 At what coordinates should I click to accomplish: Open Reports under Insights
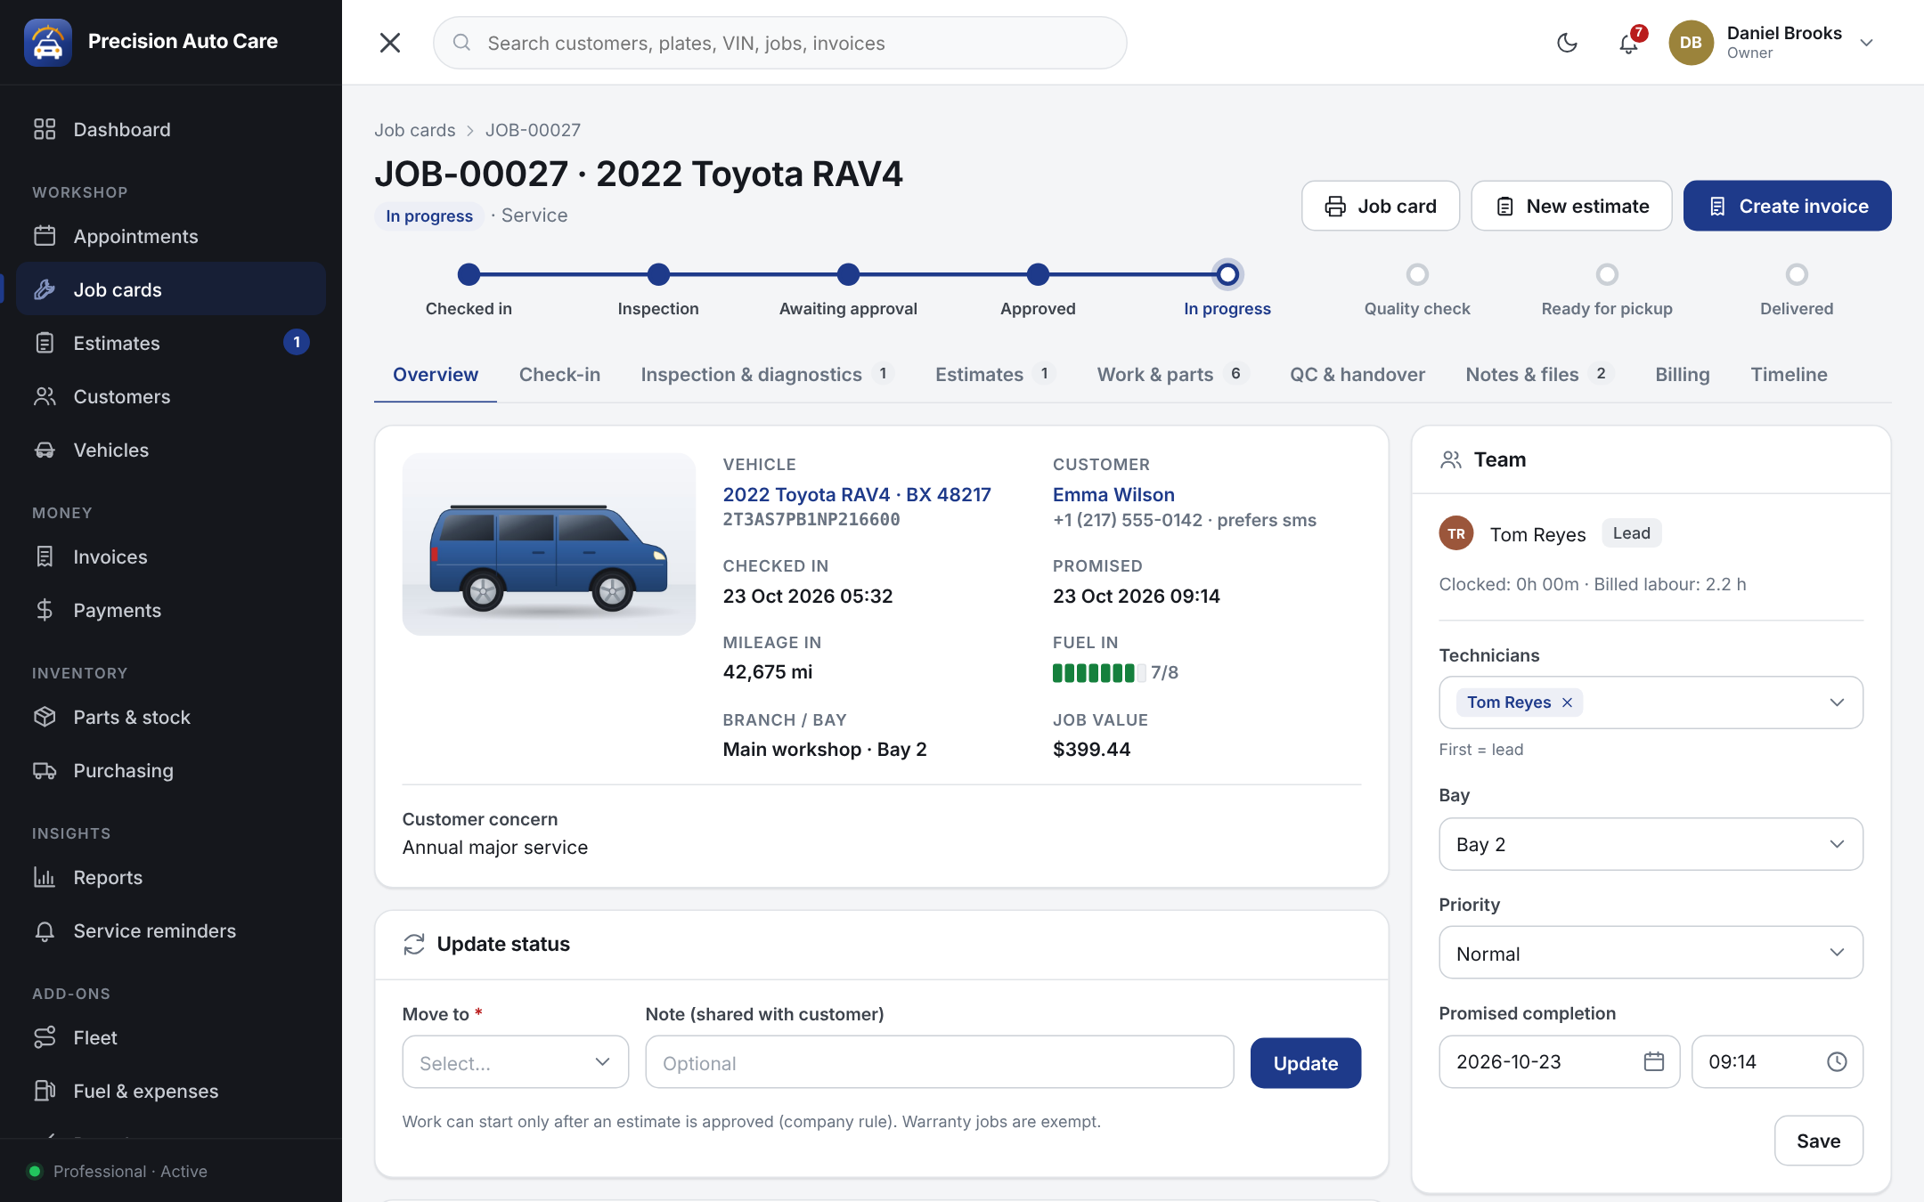(x=171, y=877)
